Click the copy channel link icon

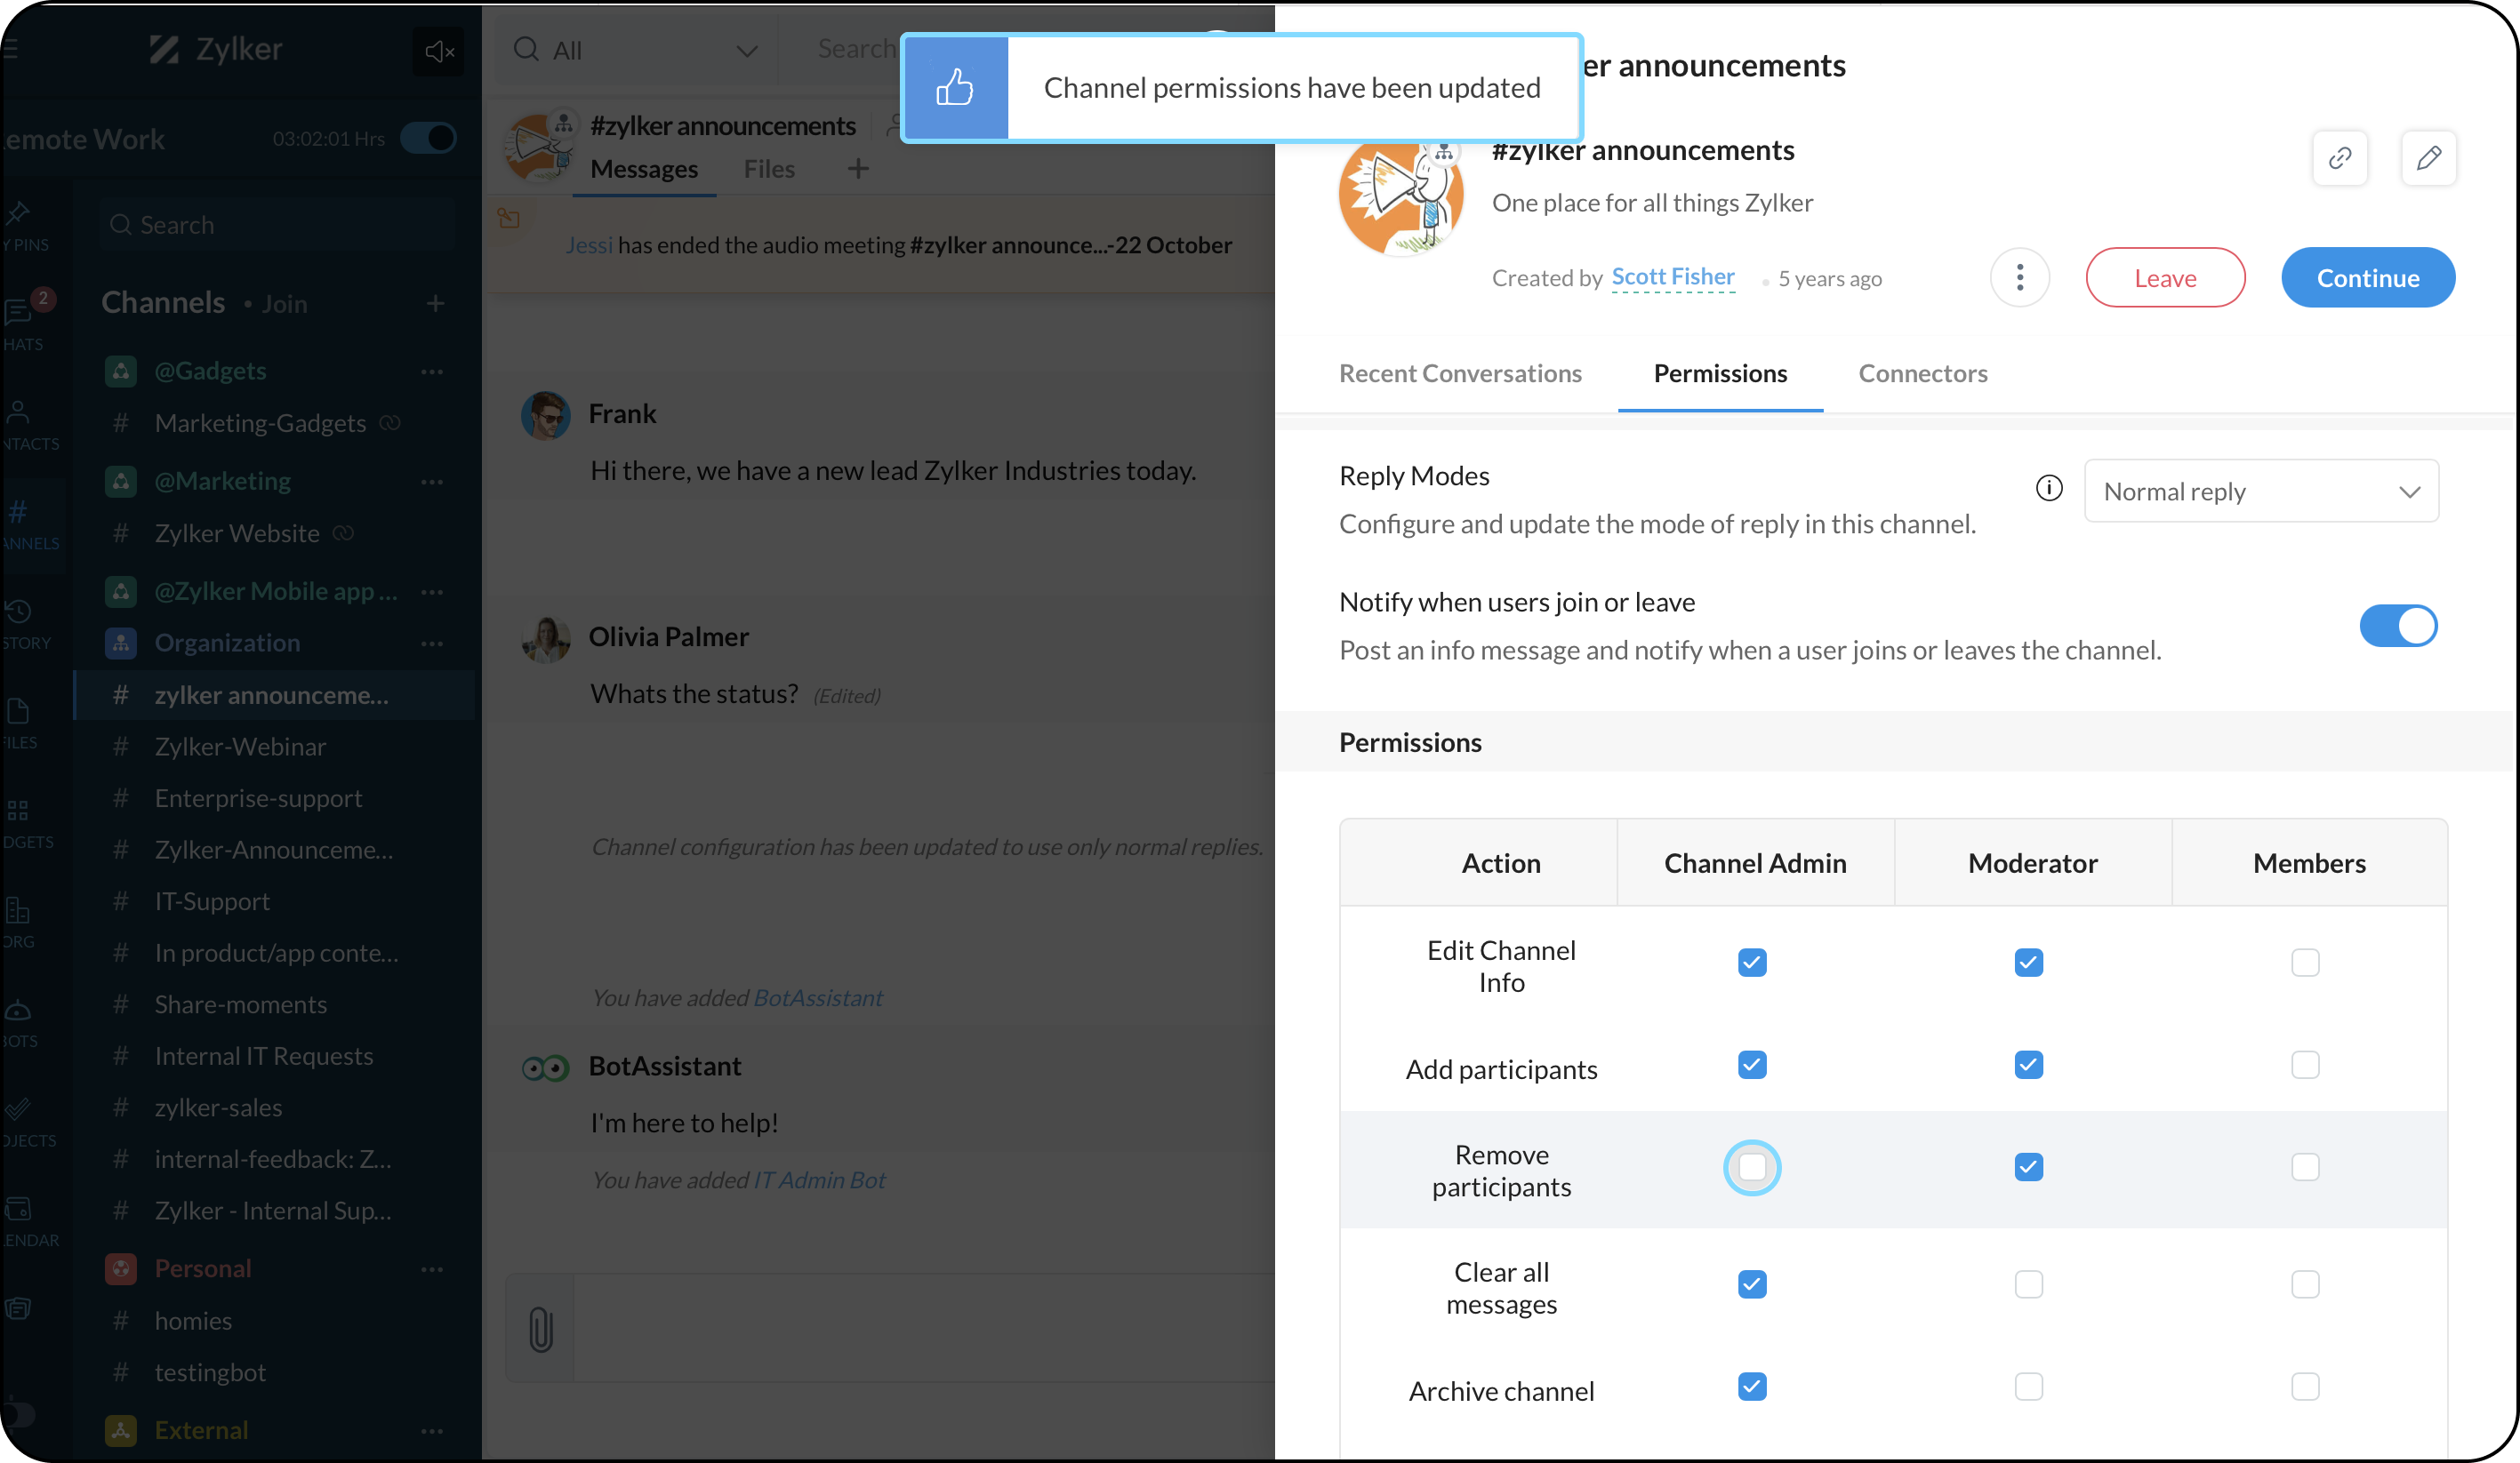pyautogui.click(x=2339, y=158)
